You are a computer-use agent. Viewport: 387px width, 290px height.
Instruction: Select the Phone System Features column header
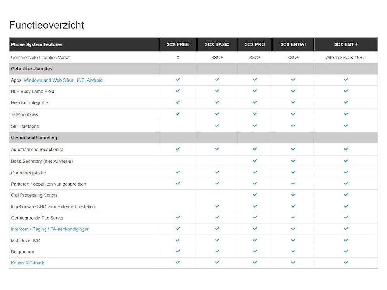[84, 44]
